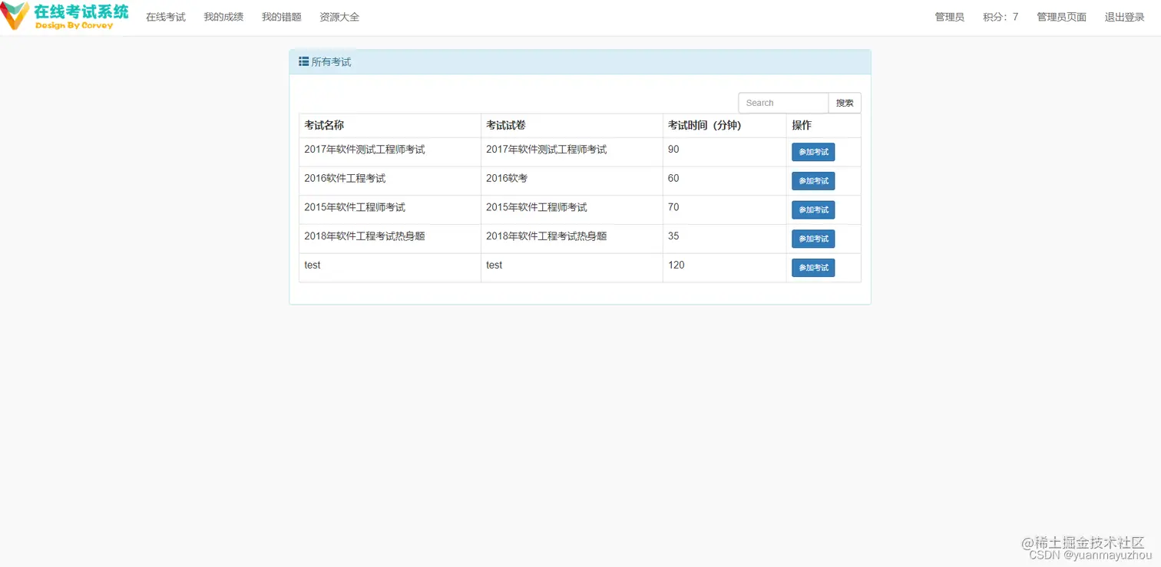The height and width of the screenshot is (567, 1161).
Task: Click the 管理员 user link
Action: [x=950, y=17]
